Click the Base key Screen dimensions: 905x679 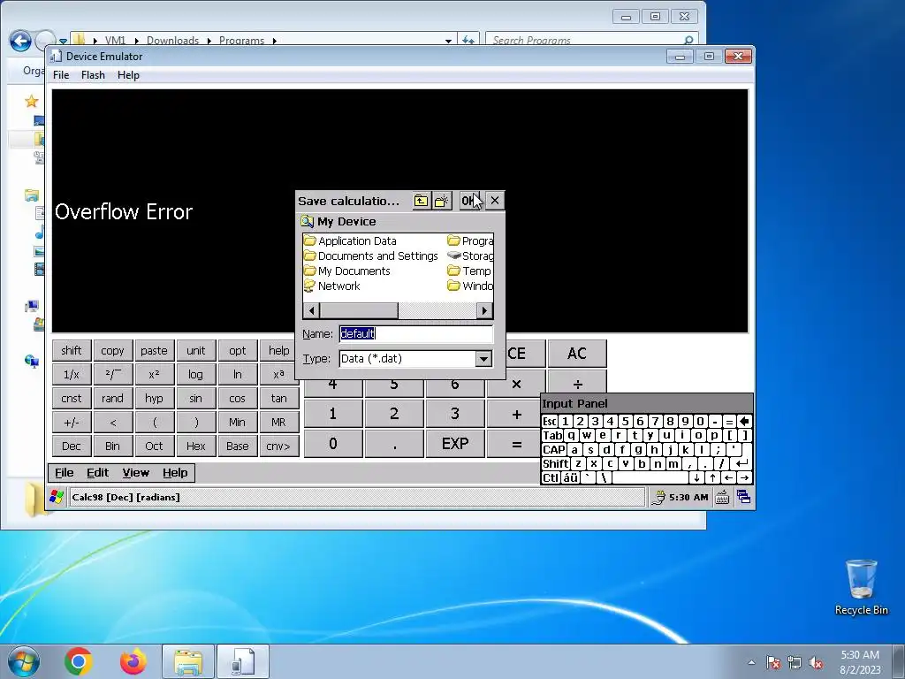[237, 446]
